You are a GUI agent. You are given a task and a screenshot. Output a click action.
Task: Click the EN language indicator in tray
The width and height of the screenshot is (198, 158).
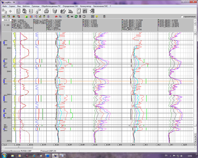click(166, 156)
